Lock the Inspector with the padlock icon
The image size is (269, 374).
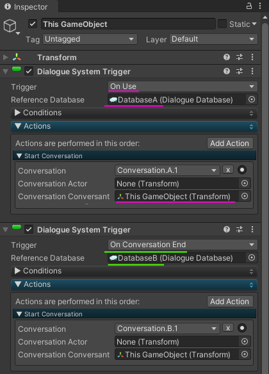click(x=249, y=6)
